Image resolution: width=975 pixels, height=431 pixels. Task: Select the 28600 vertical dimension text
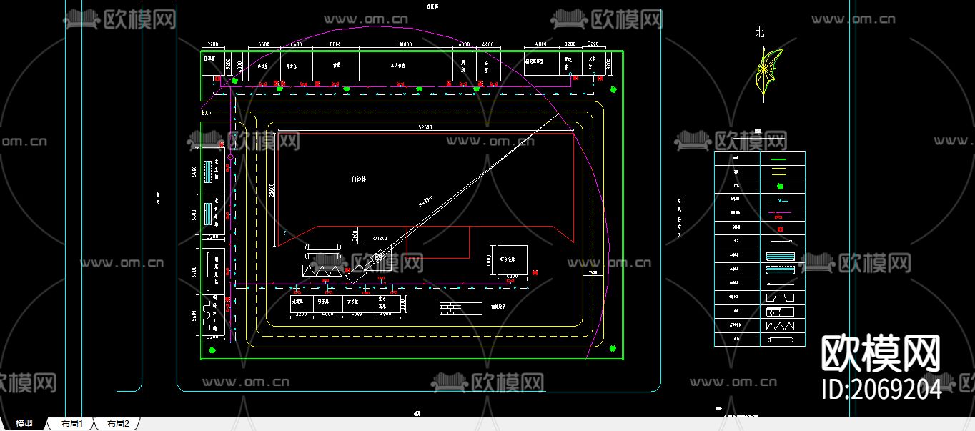click(272, 189)
